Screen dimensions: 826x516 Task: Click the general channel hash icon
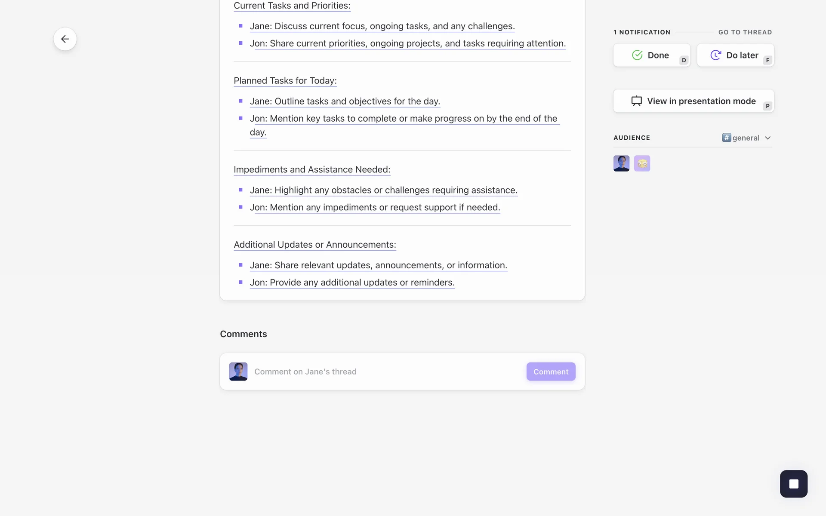tap(726, 138)
